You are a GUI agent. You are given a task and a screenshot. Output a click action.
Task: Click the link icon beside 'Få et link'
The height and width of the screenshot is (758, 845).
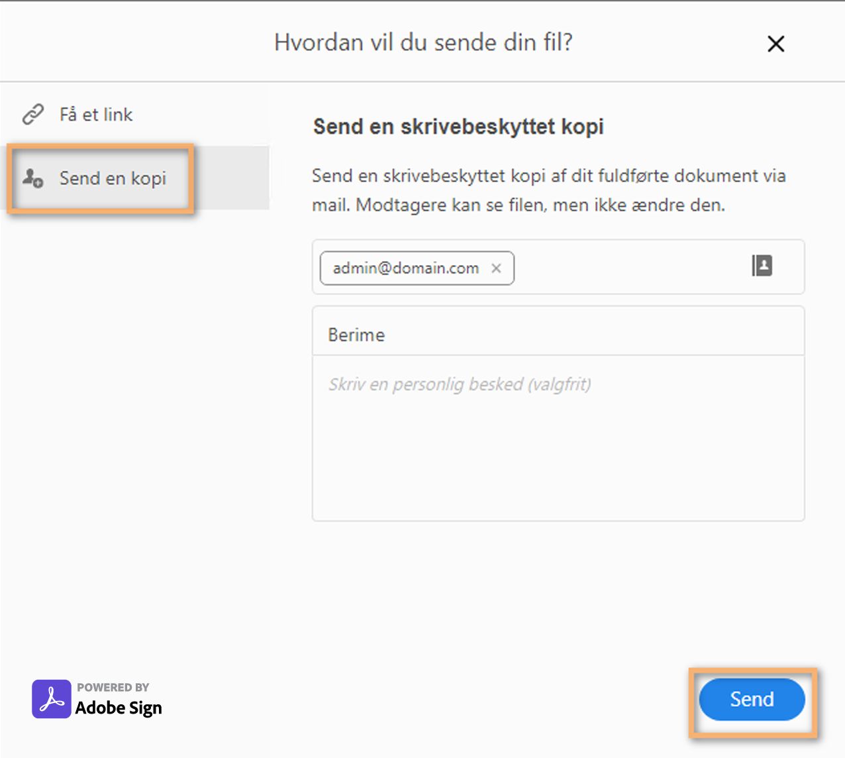(x=33, y=114)
